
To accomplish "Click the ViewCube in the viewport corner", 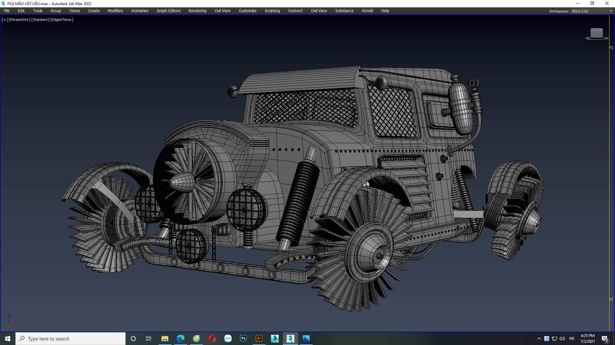I will pos(596,33).
